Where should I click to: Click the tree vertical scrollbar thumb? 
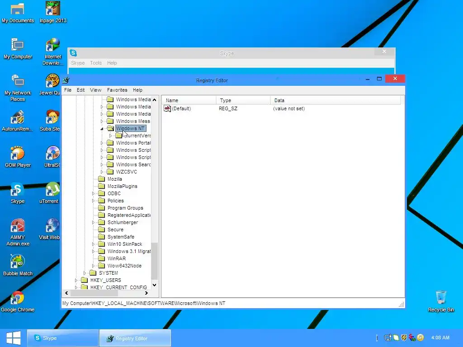tap(155, 261)
